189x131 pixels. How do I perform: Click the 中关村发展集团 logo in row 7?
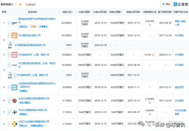click(14, 112)
